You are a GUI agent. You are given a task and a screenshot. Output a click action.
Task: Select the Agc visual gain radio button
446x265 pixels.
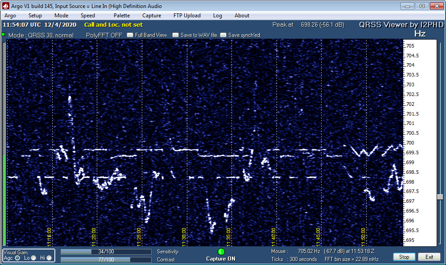pos(17,258)
